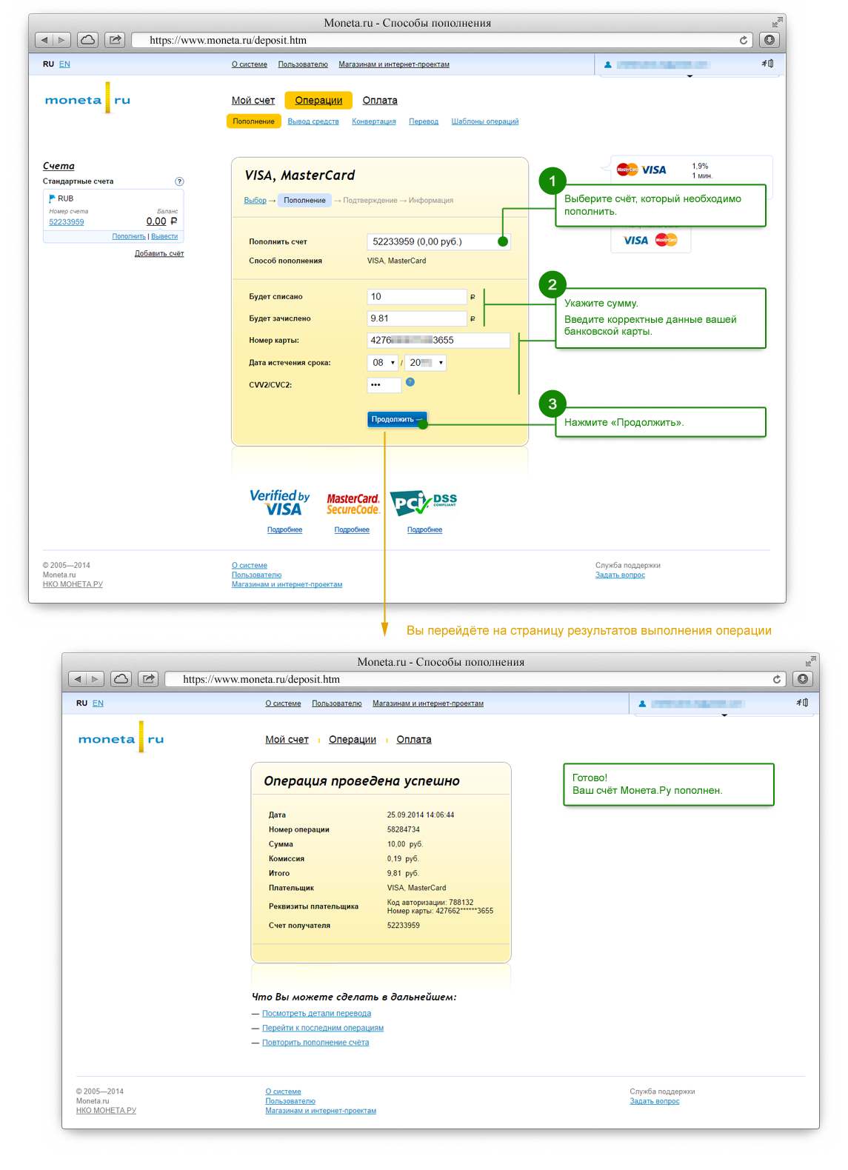
Task: Open the Оплата tab in the deposit form window
Action: 380,101
